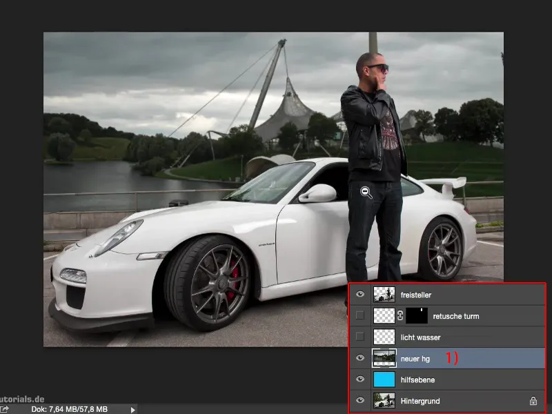The height and width of the screenshot is (414, 552).
Task: Select the layer named hilfsebene
Action: coord(417,380)
